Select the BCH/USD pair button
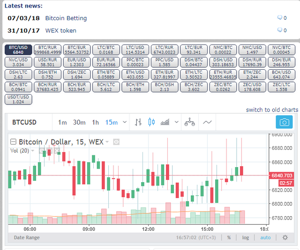The image size is (300, 250). pos(281,75)
